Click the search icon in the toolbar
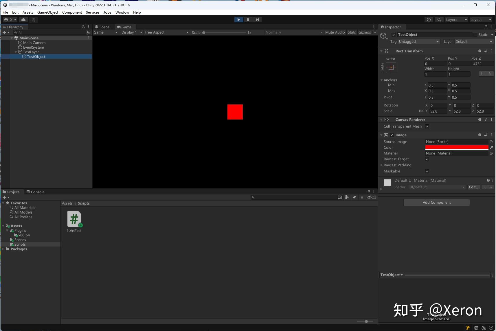Viewport: 496px width, 331px height. tap(439, 20)
